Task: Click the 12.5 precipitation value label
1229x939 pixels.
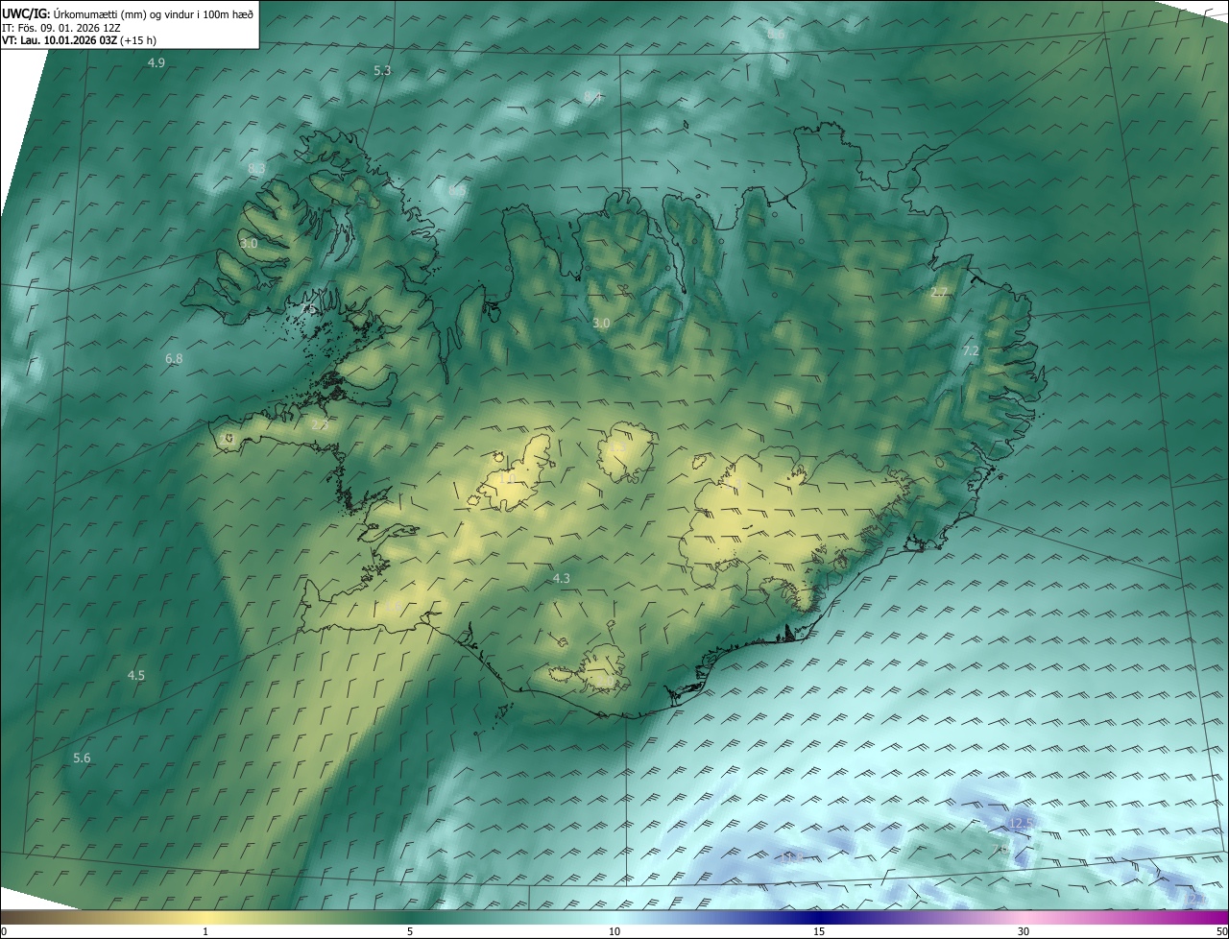Action: 1021,824
